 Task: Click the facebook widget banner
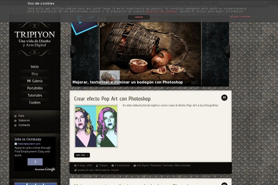(x=36, y=184)
